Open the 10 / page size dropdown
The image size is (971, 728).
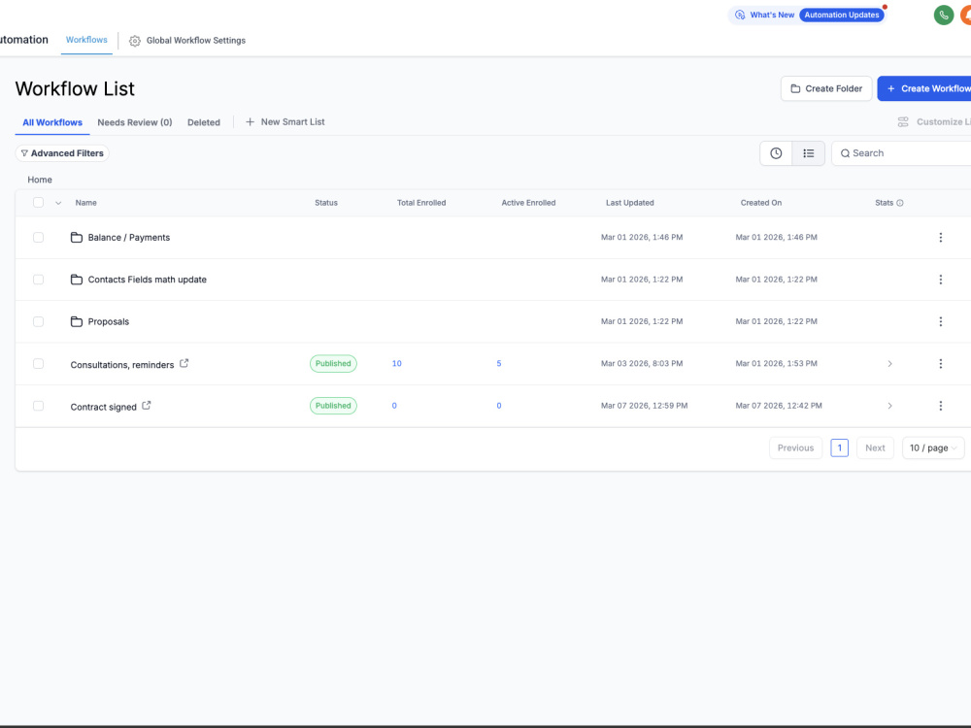point(932,448)
